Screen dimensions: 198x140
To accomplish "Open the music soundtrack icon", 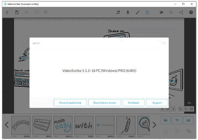I will pos(118,12).
